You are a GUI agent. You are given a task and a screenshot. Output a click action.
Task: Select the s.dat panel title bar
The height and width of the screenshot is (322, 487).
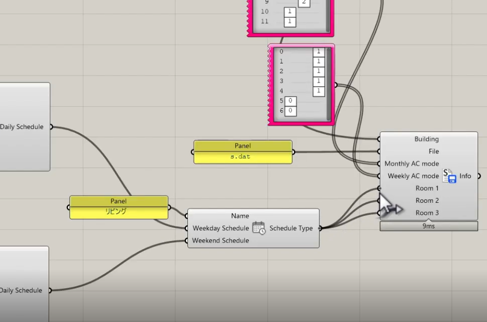(x=243, y=146)
